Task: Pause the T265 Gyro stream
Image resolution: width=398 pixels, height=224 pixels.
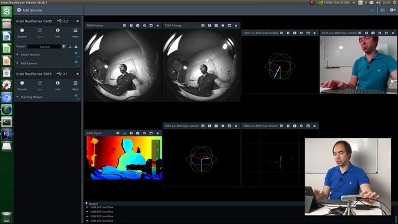Action: click(x=210, y=126)
